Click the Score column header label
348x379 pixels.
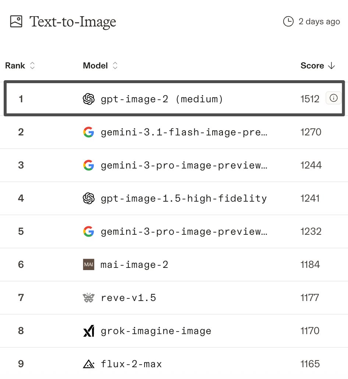[x=312, y=66]
